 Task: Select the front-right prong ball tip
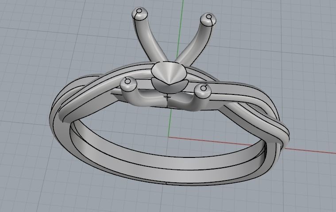(x=203, y=90)
